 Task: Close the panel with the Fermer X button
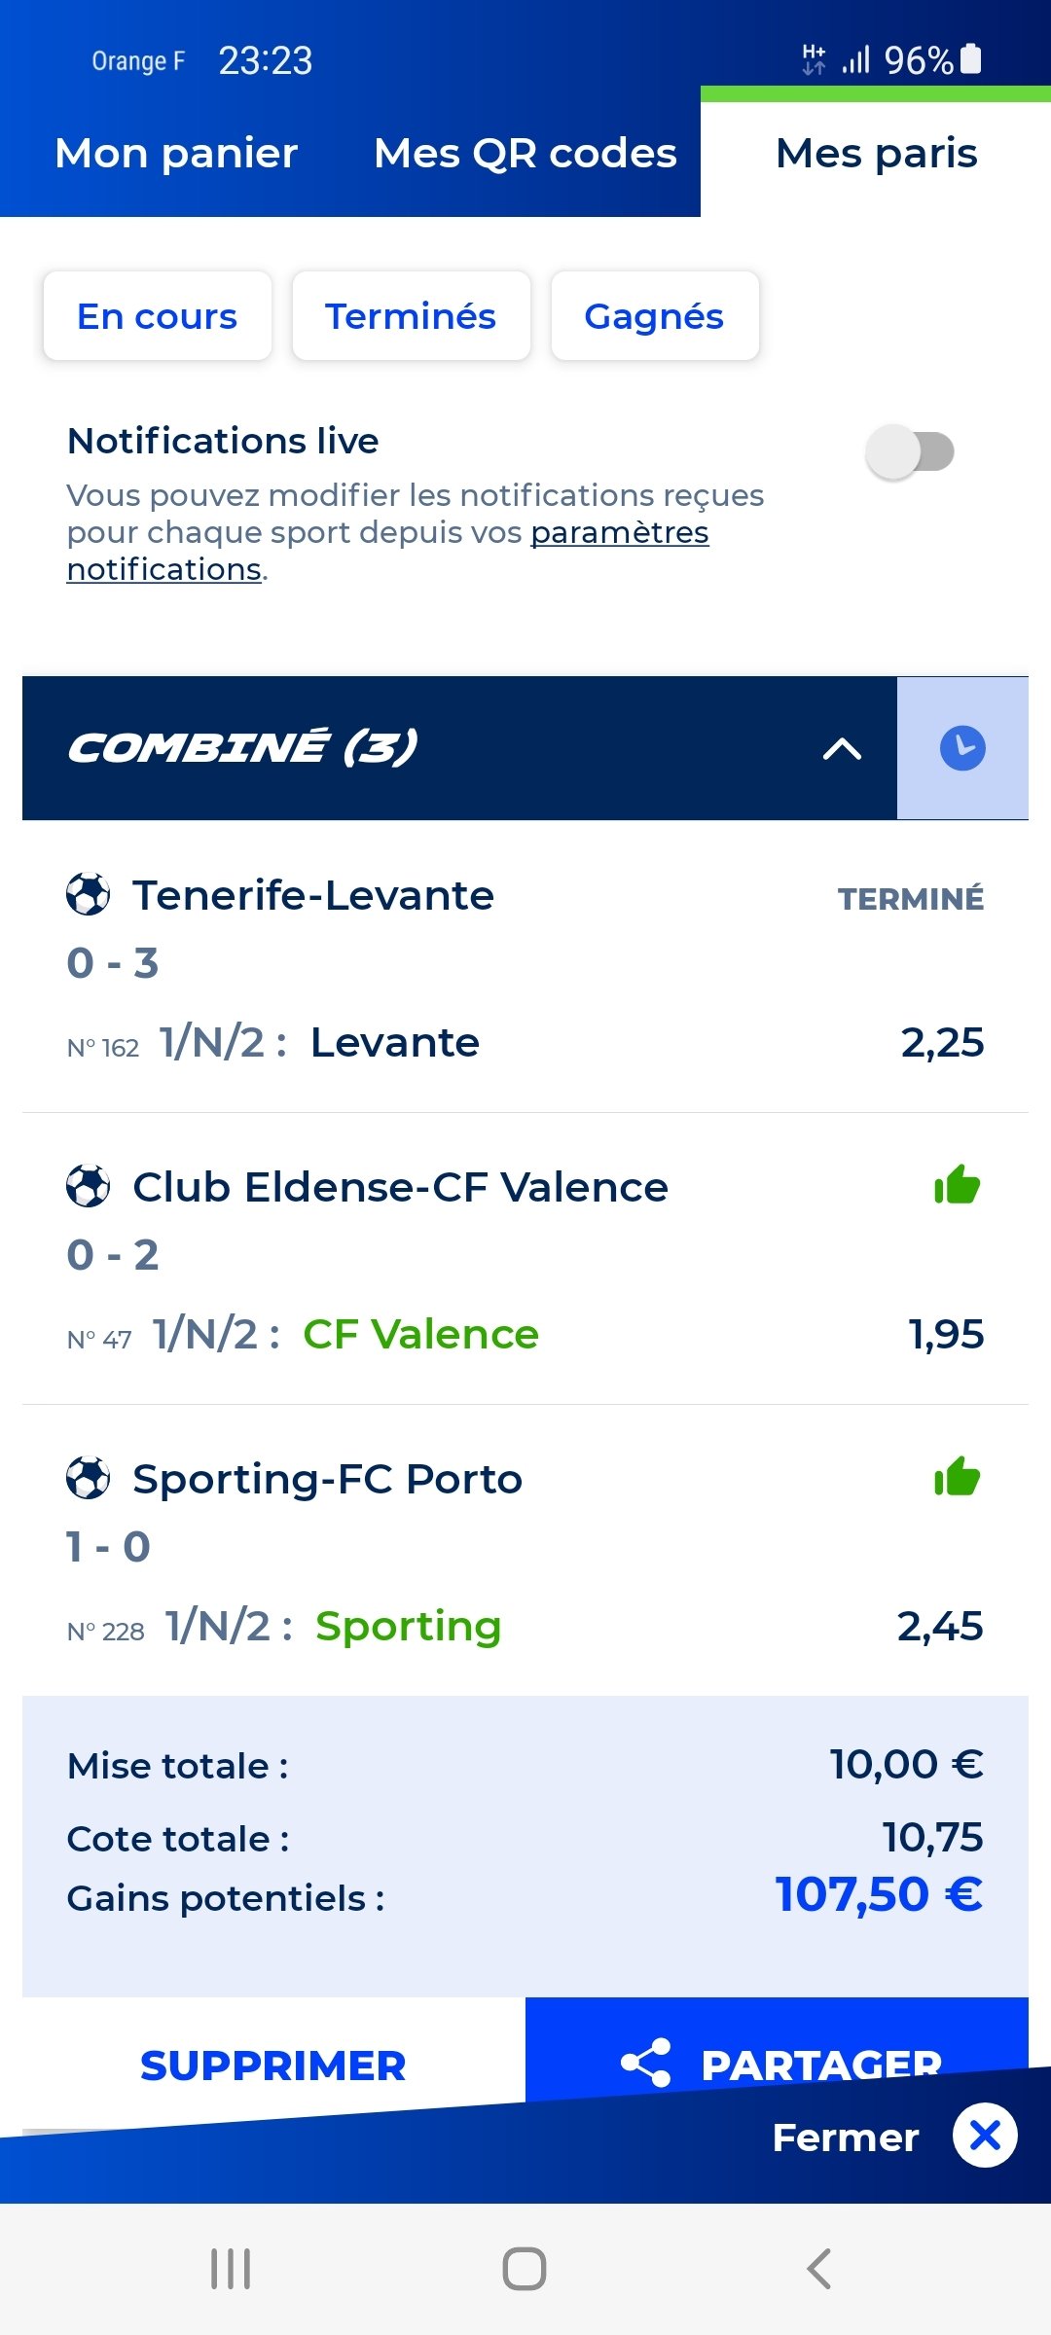click(985, 2136)
